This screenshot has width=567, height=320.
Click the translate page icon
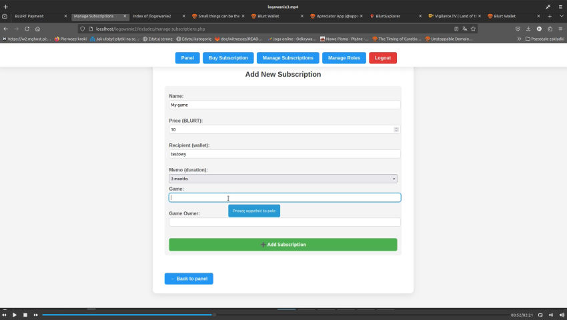click(x=465, y=29)
